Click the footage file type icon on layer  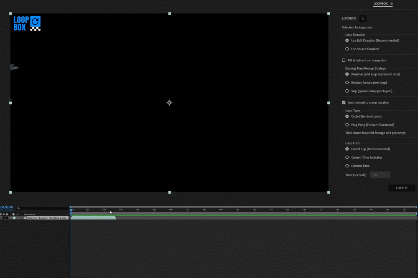(25, 218)
